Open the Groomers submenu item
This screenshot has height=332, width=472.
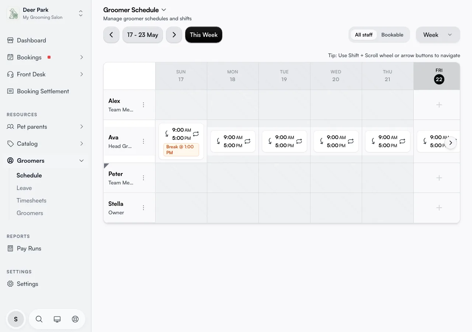(30, 213)
